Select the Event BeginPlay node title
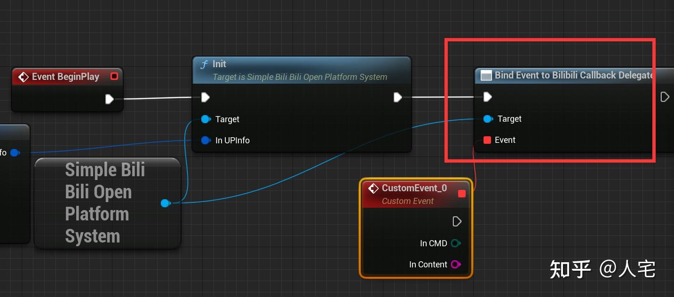Screen dimensions: 674x297 (65, 77)
